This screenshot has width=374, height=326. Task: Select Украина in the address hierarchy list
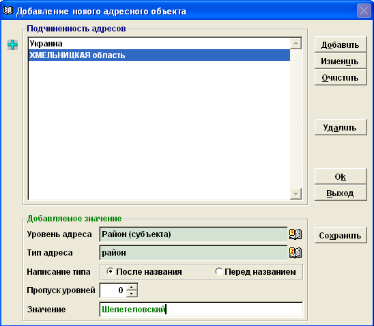(x=159, y=44)
